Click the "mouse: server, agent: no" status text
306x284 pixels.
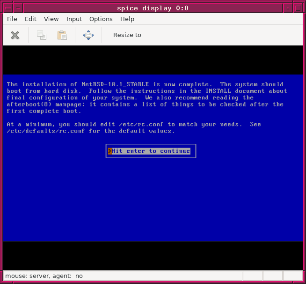[x=44, y=276]
